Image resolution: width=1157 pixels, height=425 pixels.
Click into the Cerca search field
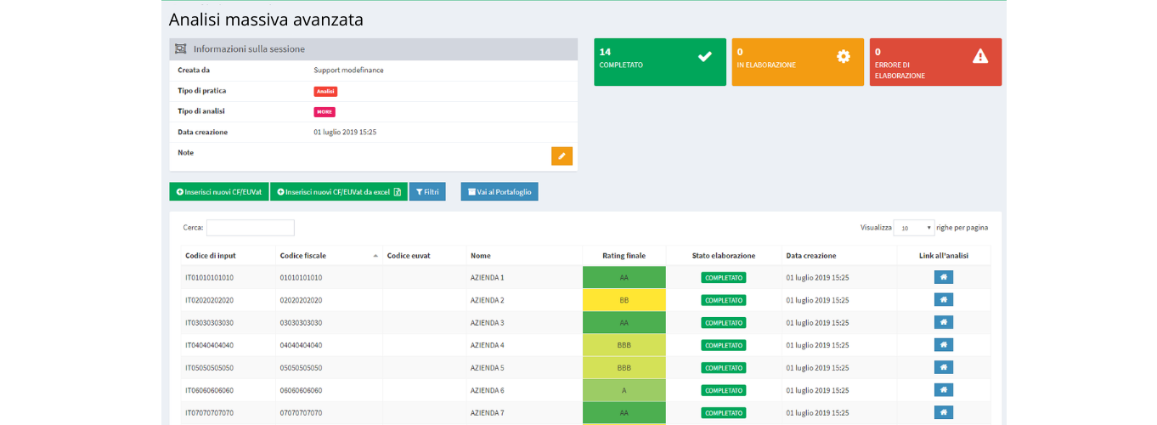pos(251,228)
